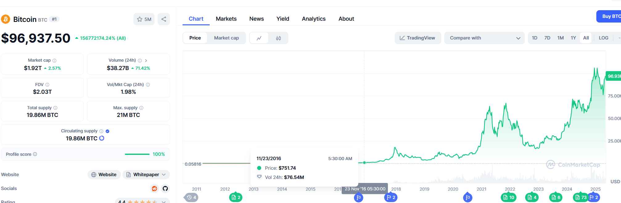Screen dimensions: 621x203
Task: Click the 2012 news marker with 2
Action: 236,197
